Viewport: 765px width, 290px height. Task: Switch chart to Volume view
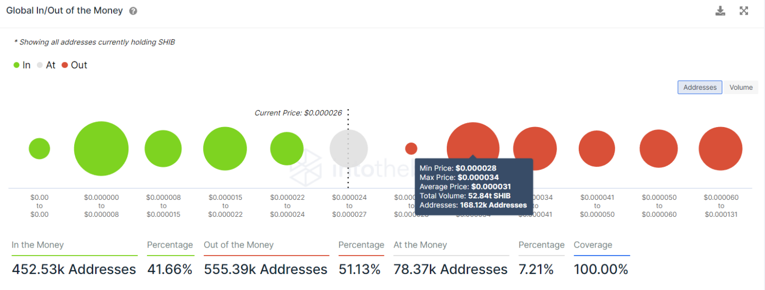(741, 87)
